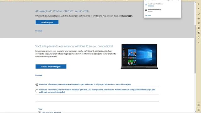The height and width of the screenshot is (113, 201).
Task: Click the Baixar a ferramenta agora button
Action: 51,67
